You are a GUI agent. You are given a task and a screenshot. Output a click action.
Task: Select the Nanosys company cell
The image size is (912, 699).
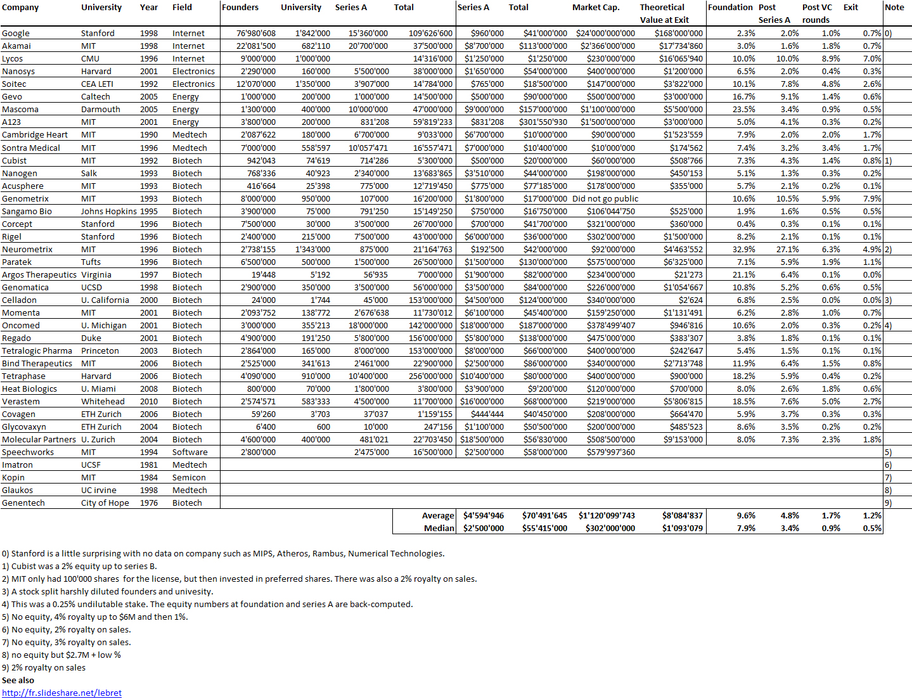click(18, 71)
